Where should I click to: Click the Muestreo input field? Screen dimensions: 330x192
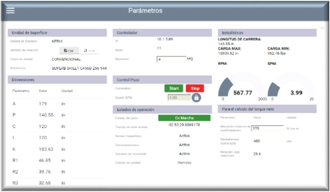click(171, 59)
